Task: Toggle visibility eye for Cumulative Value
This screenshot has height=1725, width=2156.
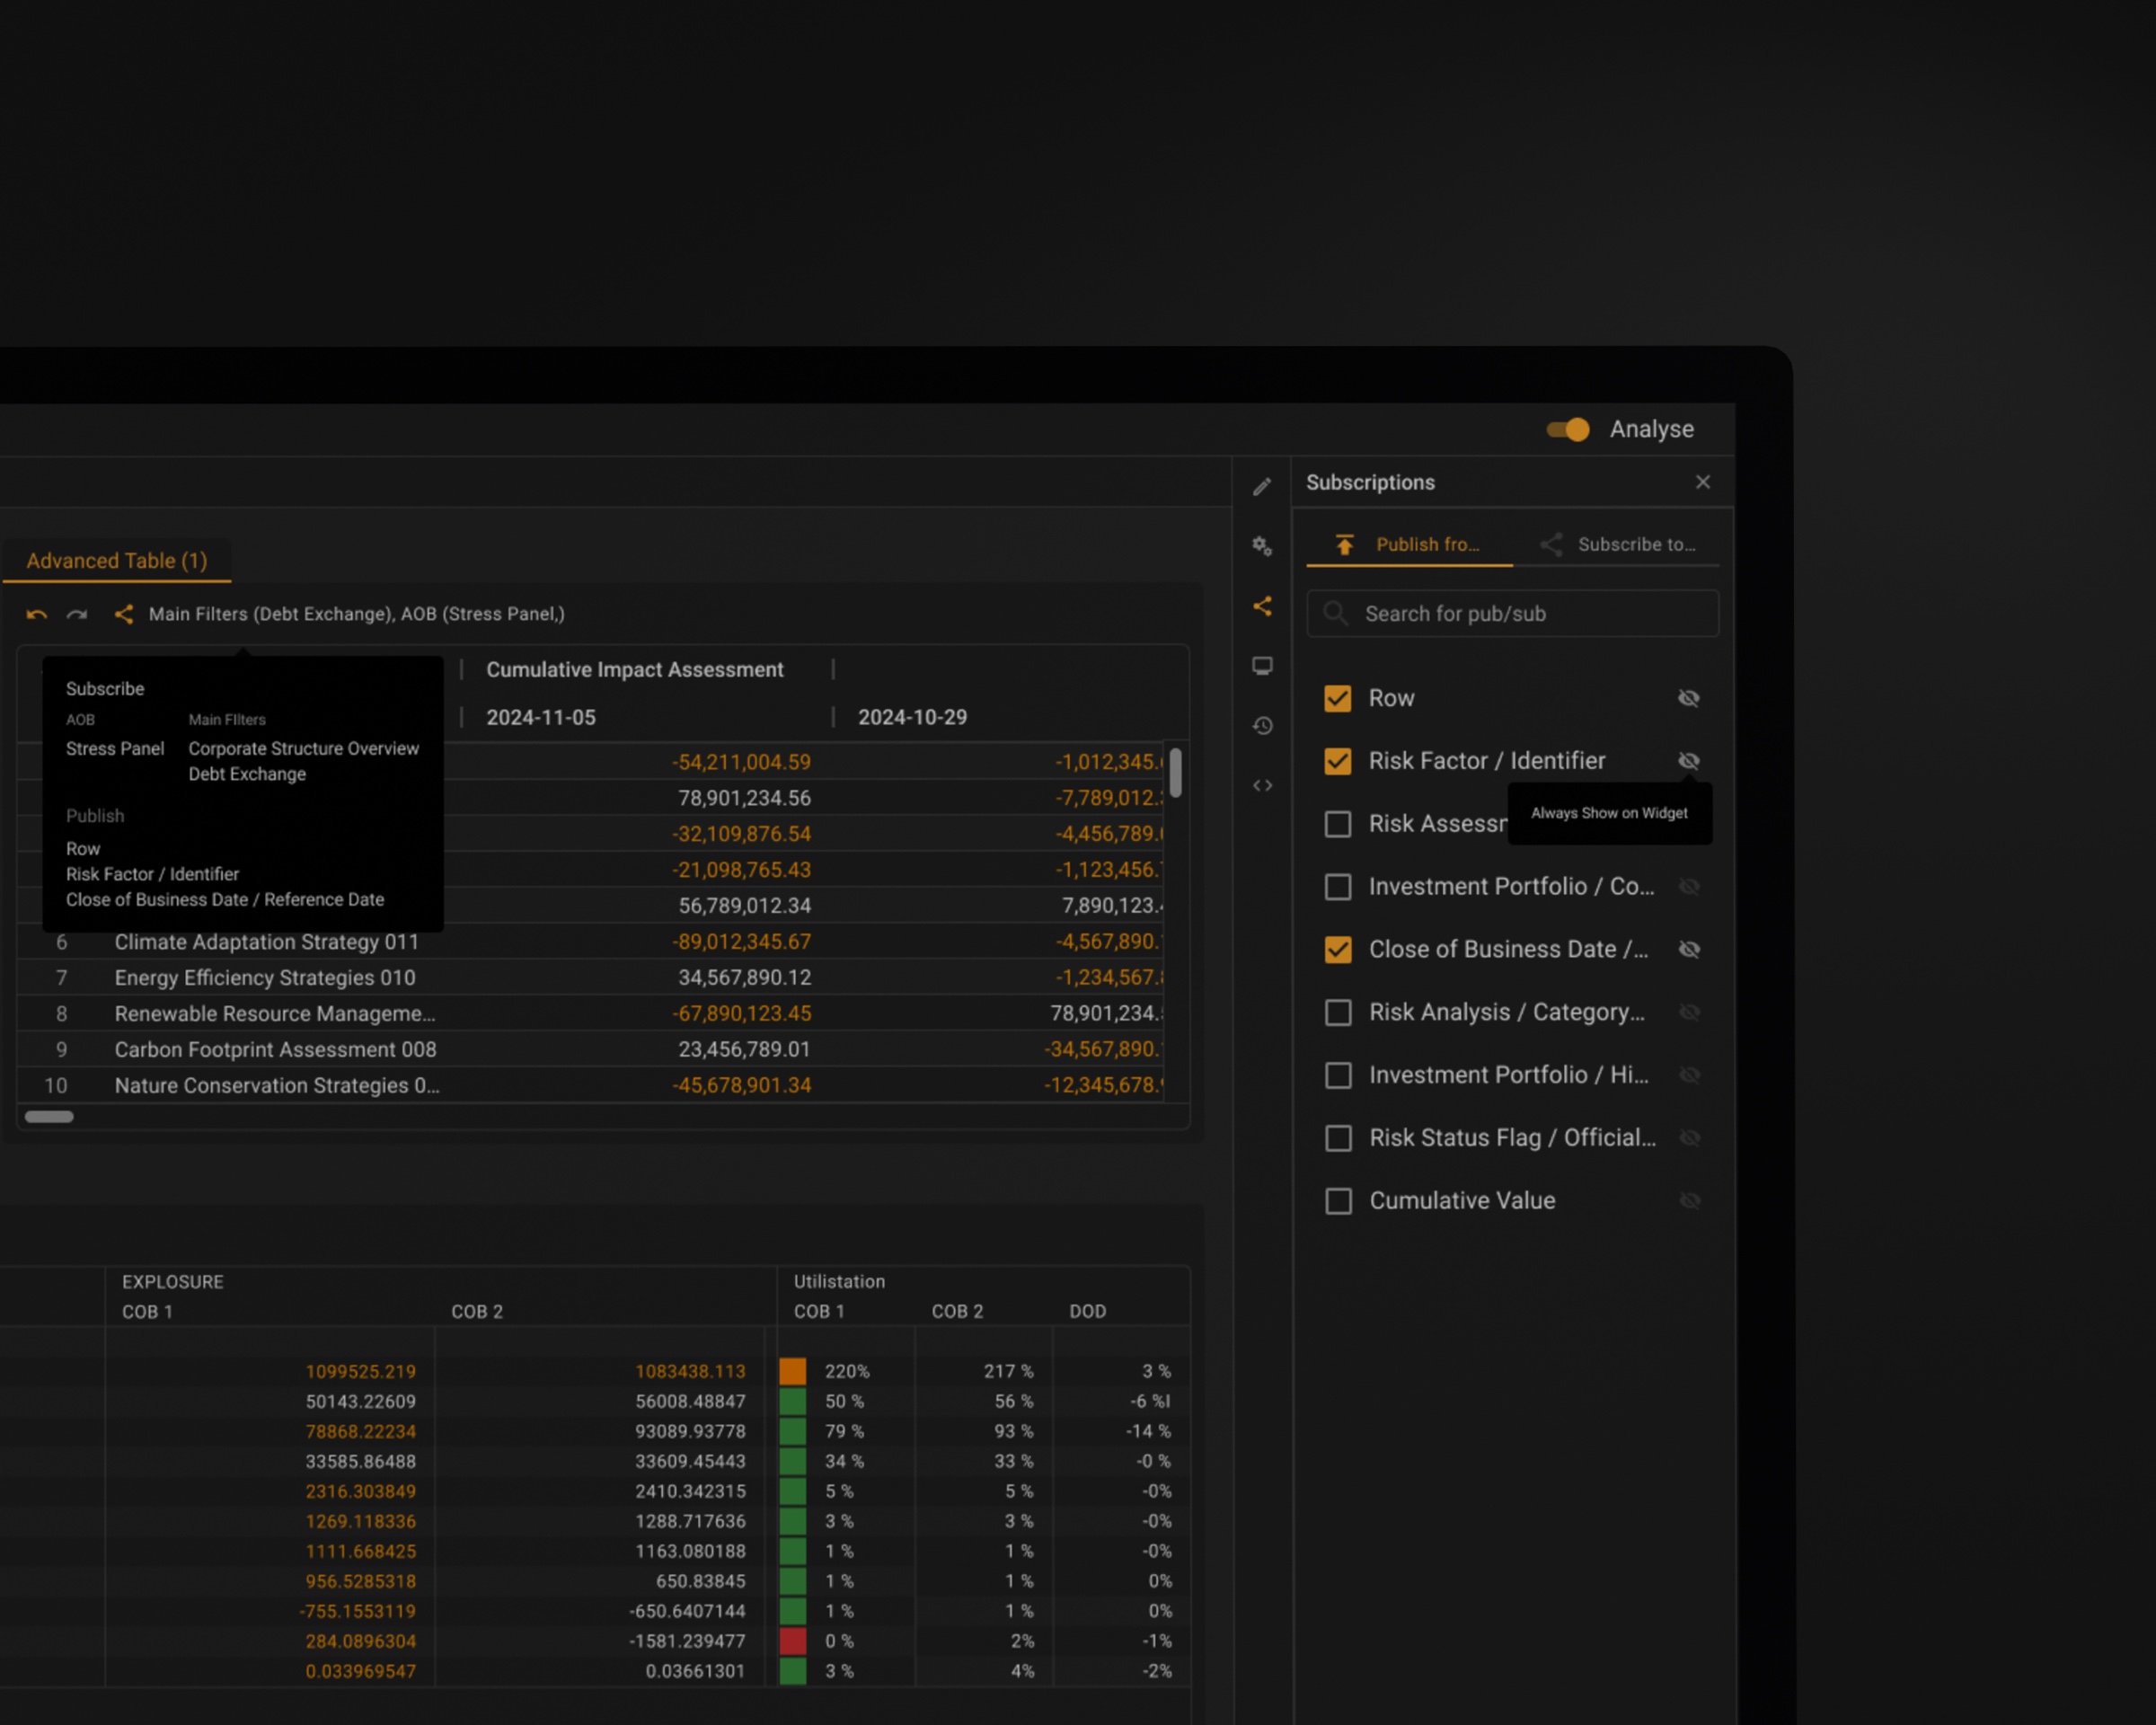Action: tap(1689, 1201)
